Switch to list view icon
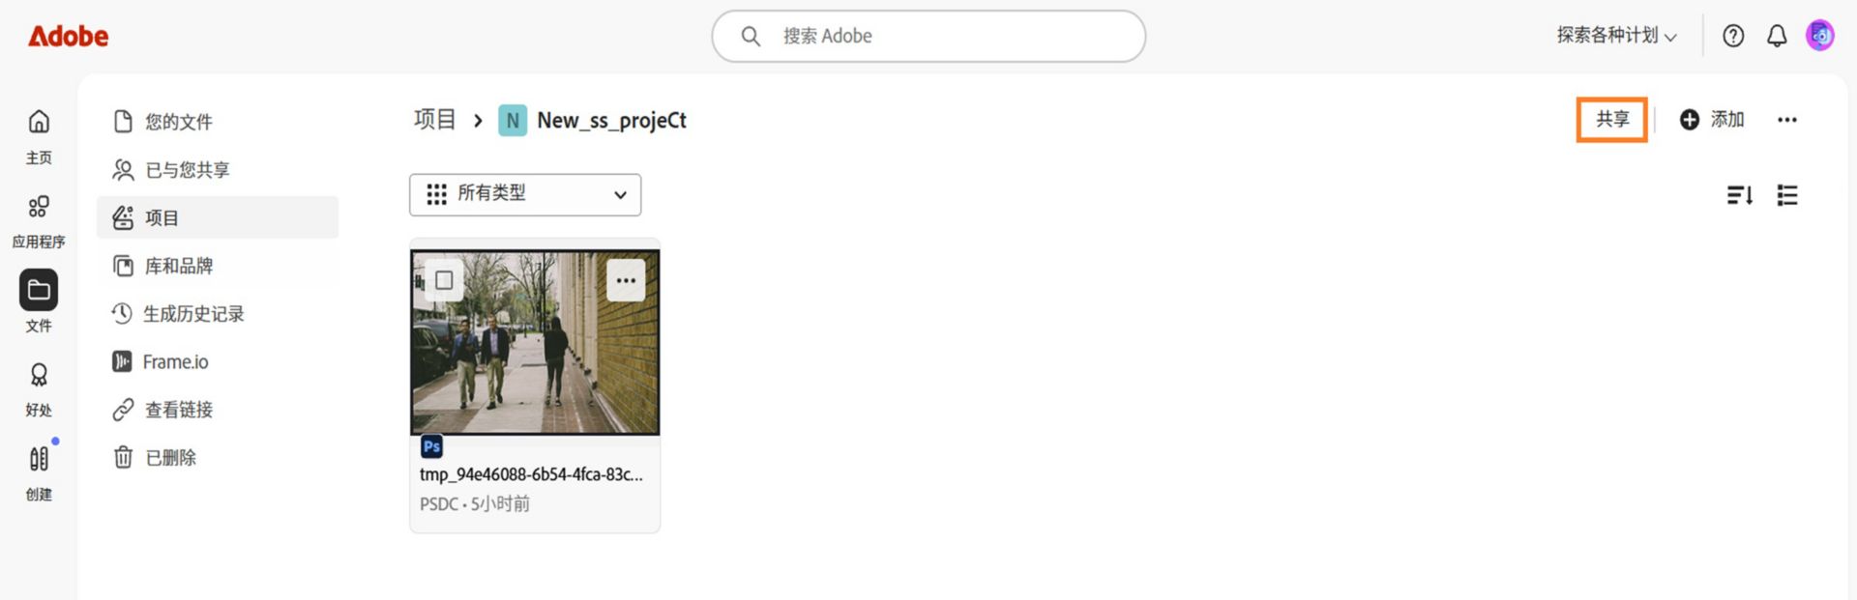Image resolution: width=1857 pixels, height=600 pixels. tap(1787, 195)
